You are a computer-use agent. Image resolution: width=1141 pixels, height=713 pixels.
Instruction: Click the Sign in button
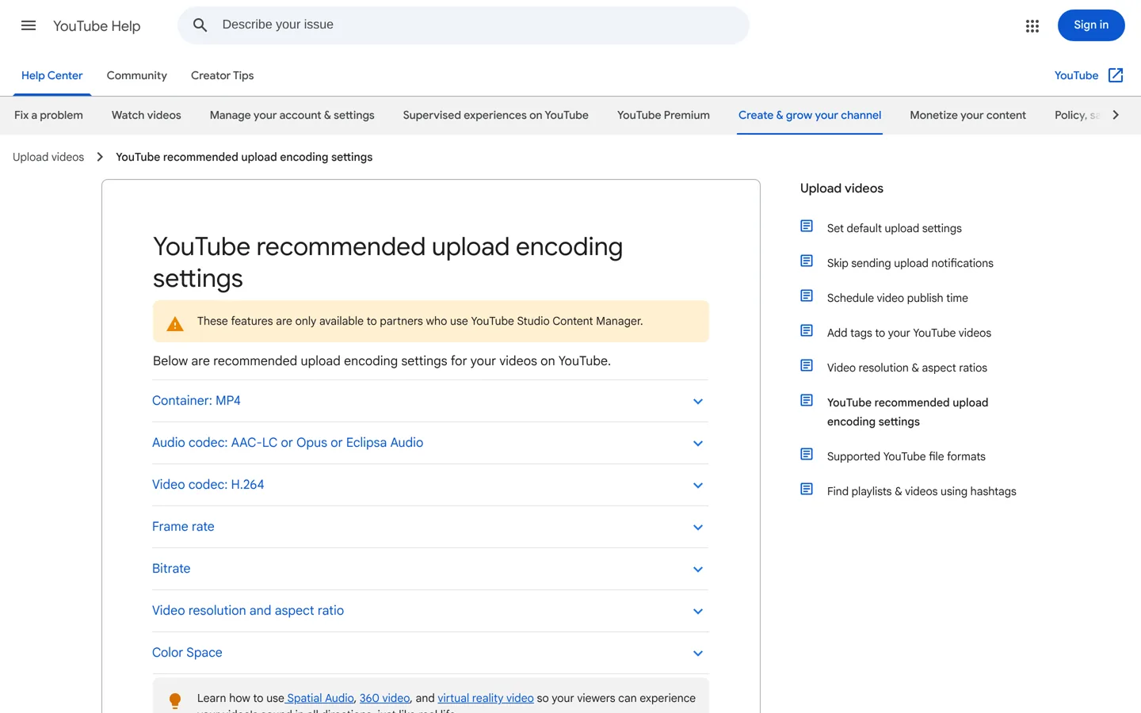point(1091,25)
